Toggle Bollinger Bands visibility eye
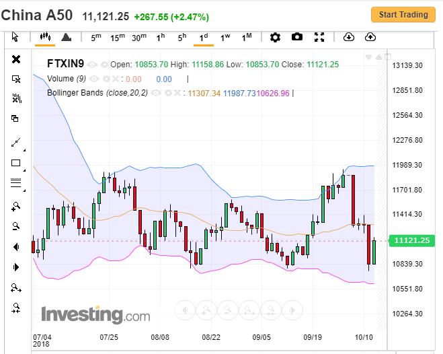 [153, 93]
